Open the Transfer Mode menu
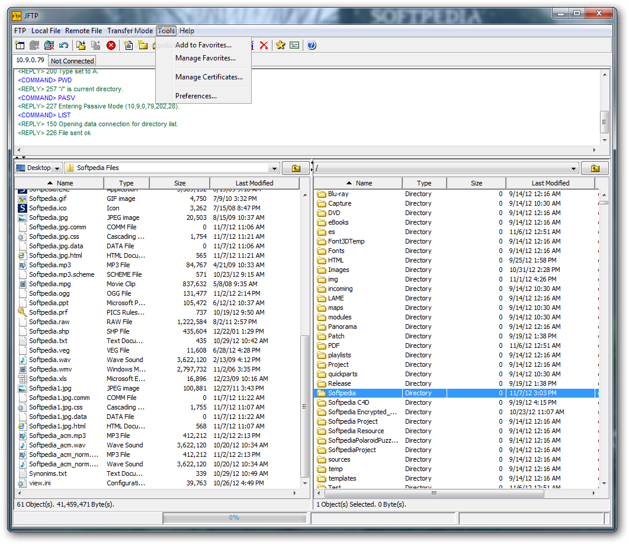 [130, 31]
